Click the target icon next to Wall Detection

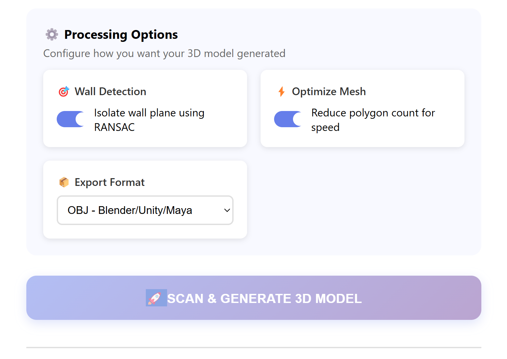click(64, 91)
